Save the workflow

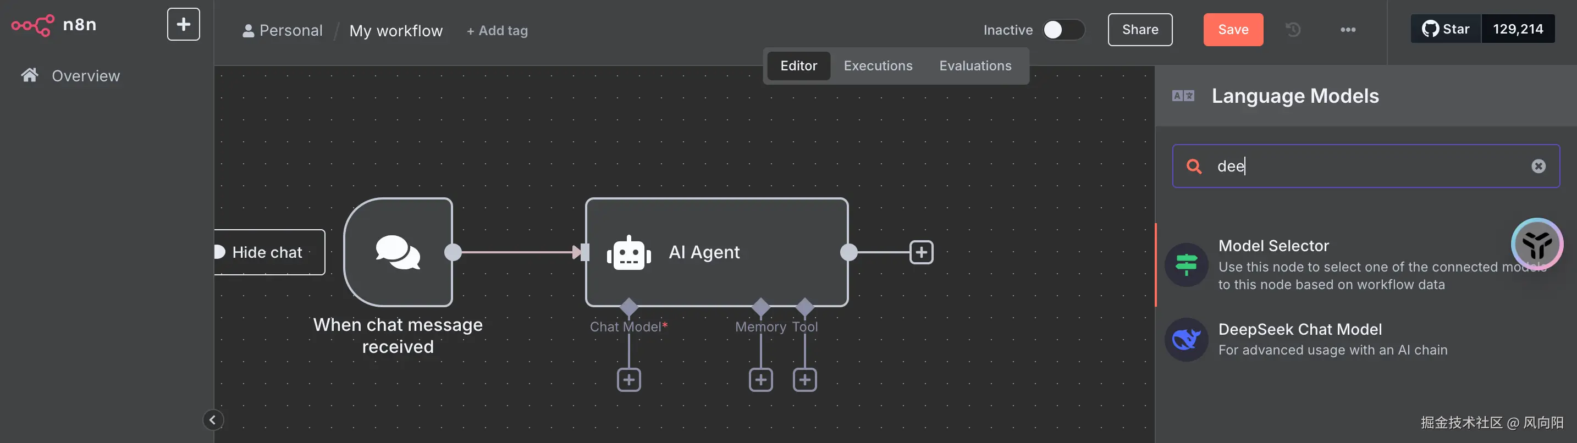point(1233,29)
